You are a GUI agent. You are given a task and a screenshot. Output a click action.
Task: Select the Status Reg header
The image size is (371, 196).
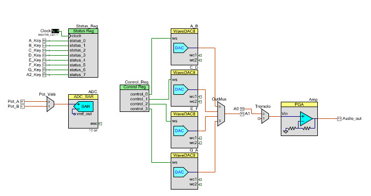pyautogui.click(x=83, y=31)
